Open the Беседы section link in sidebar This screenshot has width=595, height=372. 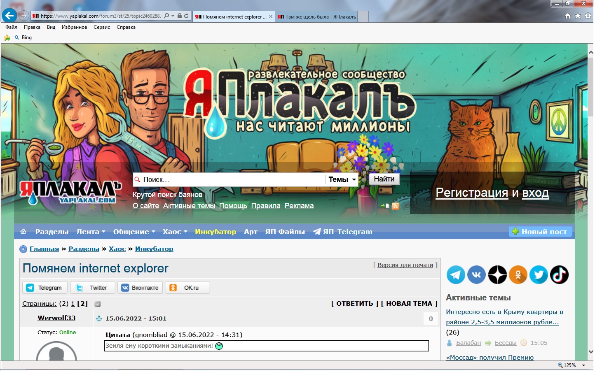click(x=506, y=343)
